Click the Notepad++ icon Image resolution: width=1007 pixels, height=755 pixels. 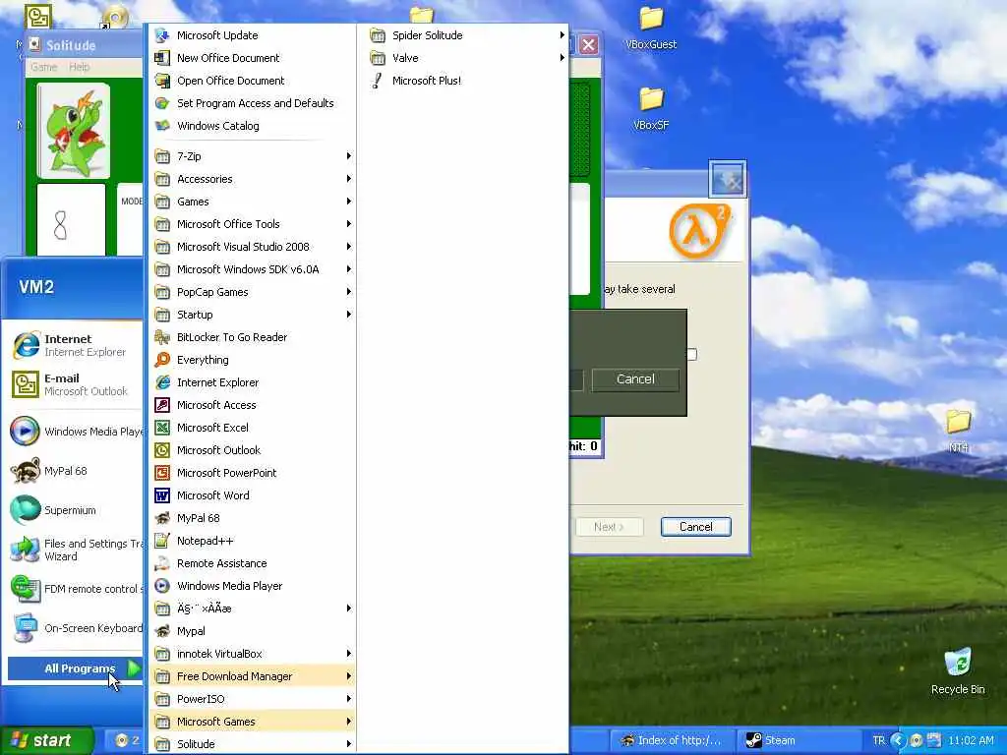click(162, 541)
